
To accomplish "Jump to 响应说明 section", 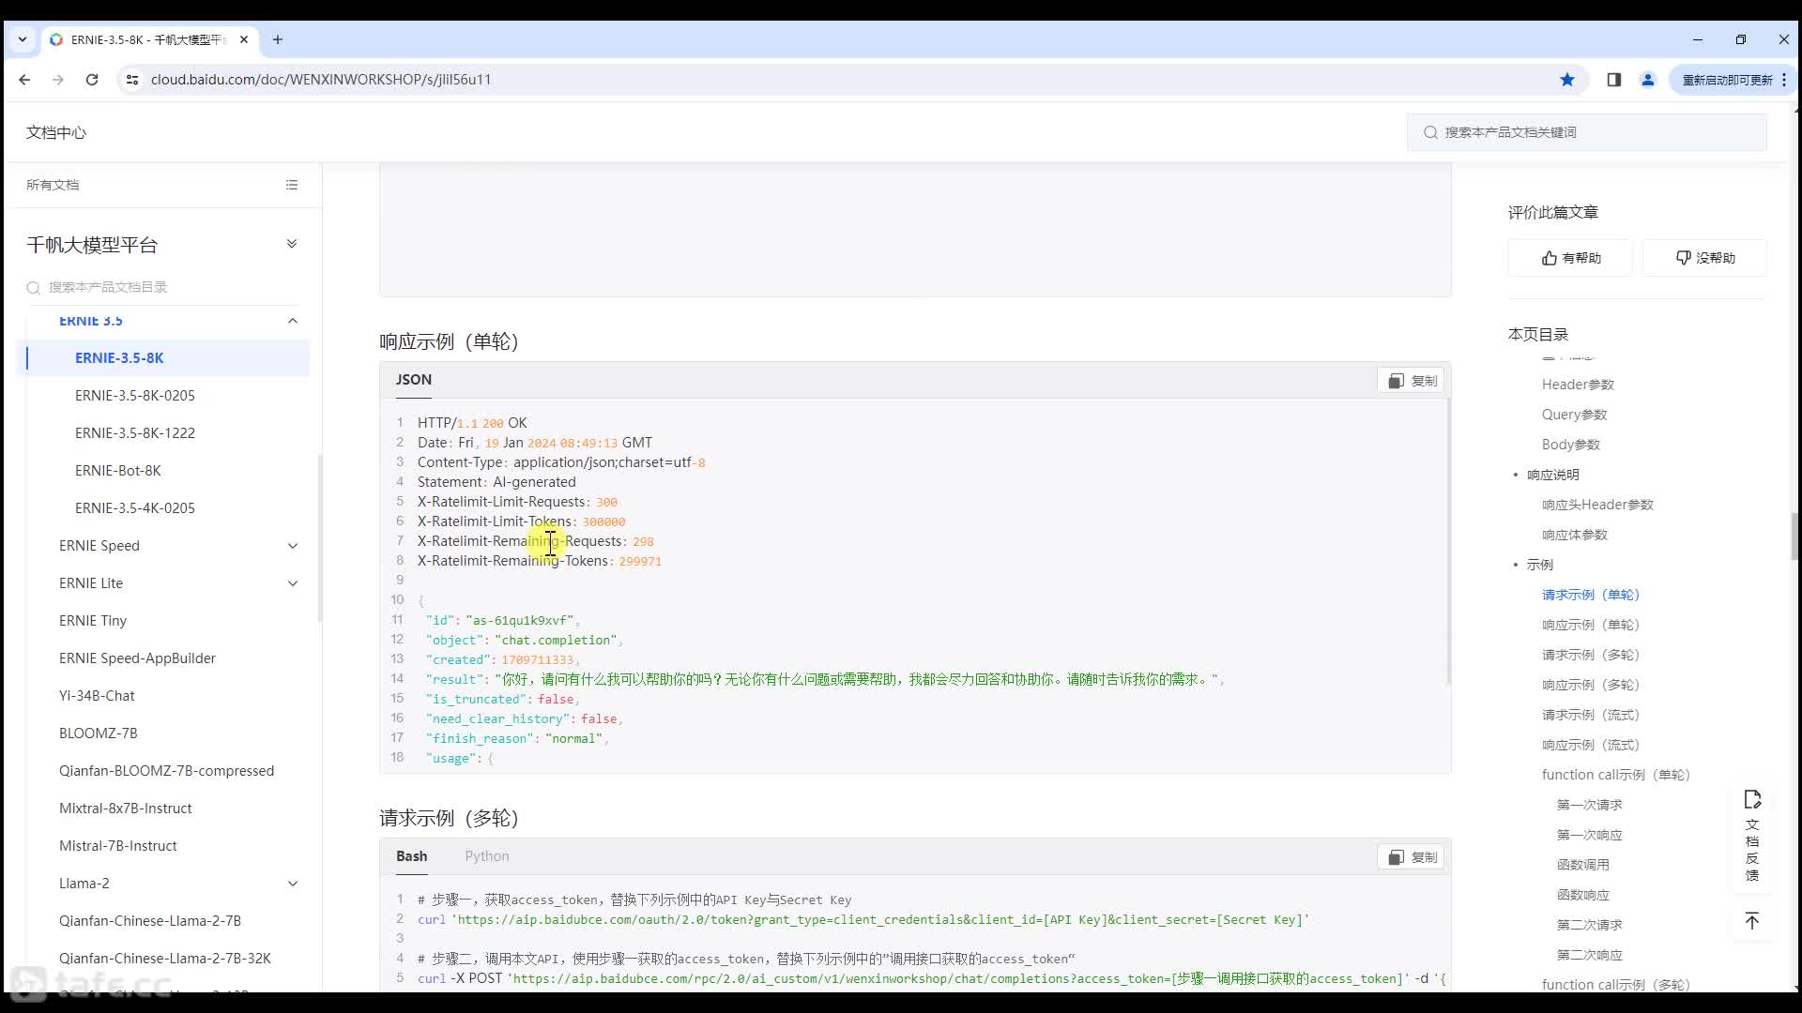I will tap(1552, 475).
